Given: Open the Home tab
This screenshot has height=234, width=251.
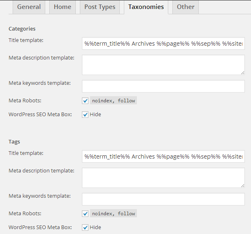Looking at the screenshot, I should pos(62,7).
